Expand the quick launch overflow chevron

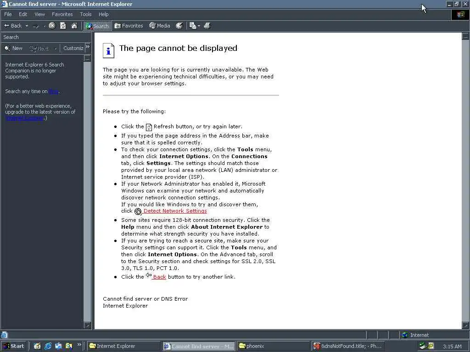(x=79, y=345)
